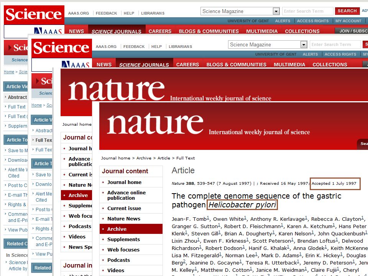The height and width of the screenshot is (276, 368).
Task: Click the AAAS logo on the rear Science page
Action: tap(48, 31)
